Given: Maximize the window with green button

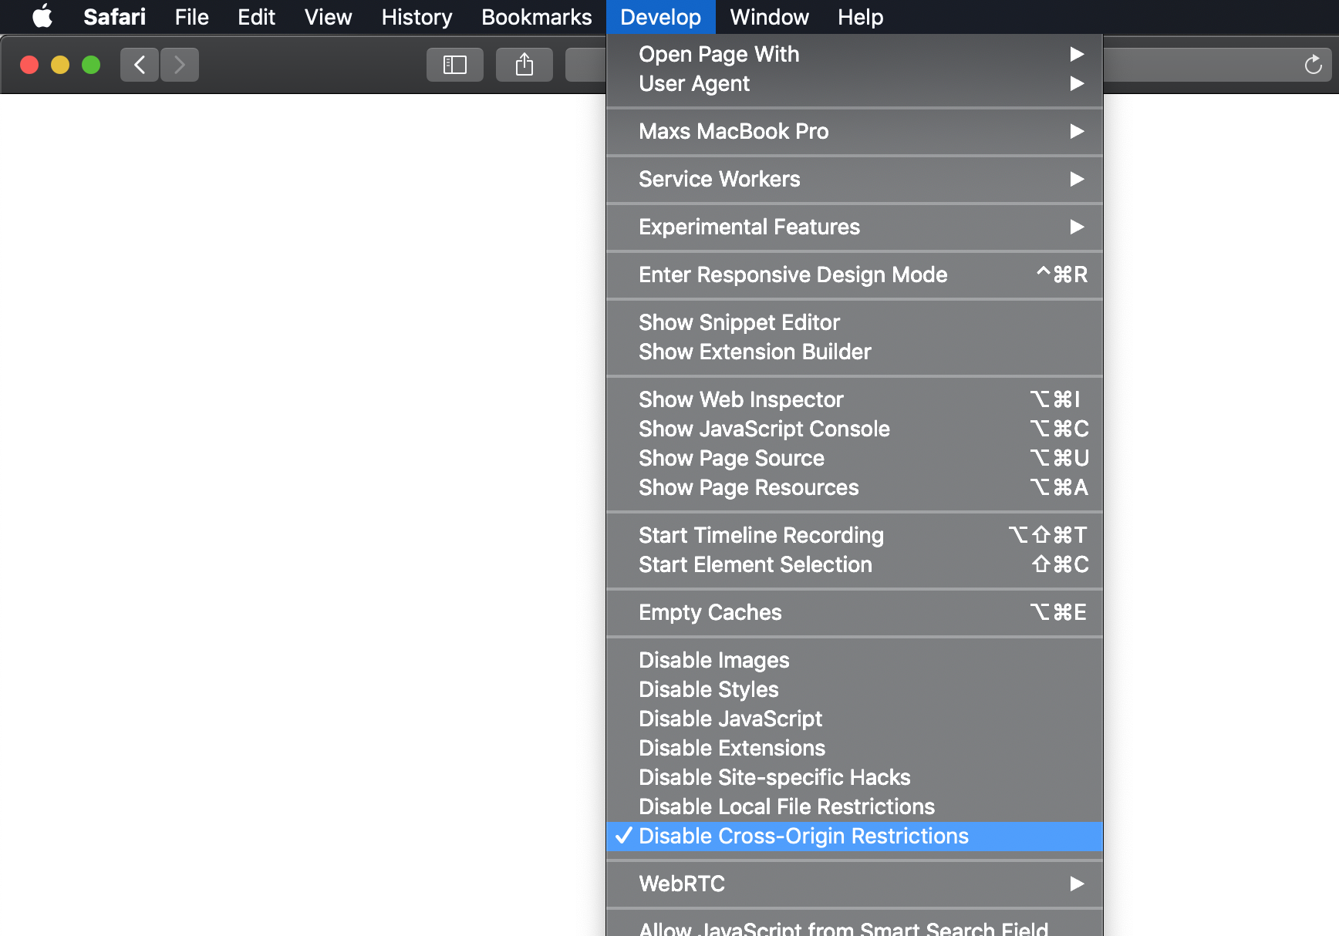Looking at the screenshot, I should [x=91, y=65].
